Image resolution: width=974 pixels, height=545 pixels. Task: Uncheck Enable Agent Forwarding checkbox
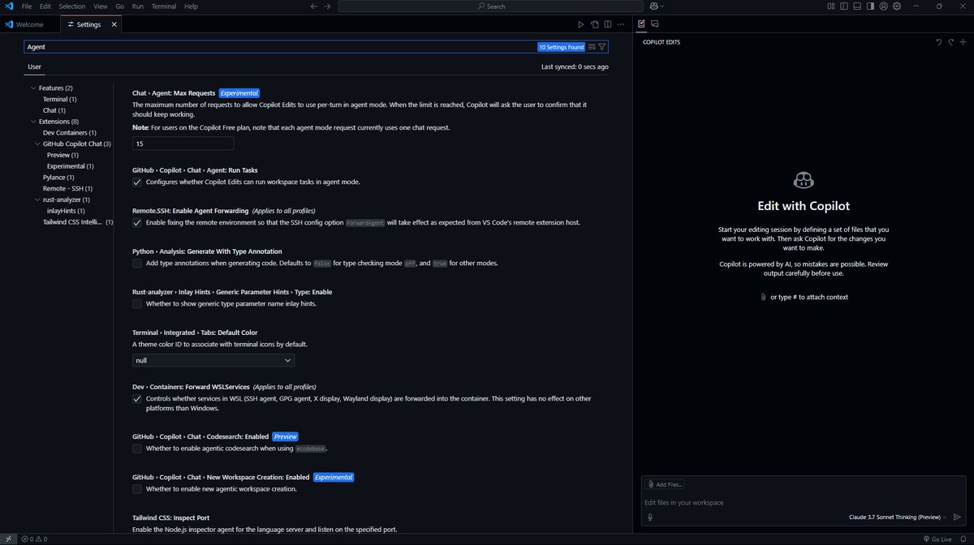tap(137, 222)
